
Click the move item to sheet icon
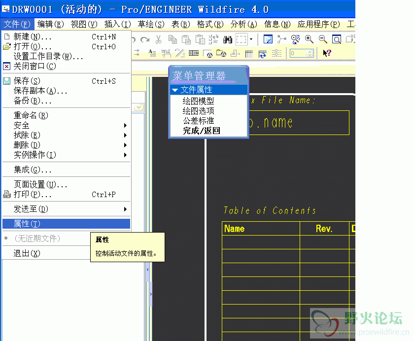click(x=235, y=54)
